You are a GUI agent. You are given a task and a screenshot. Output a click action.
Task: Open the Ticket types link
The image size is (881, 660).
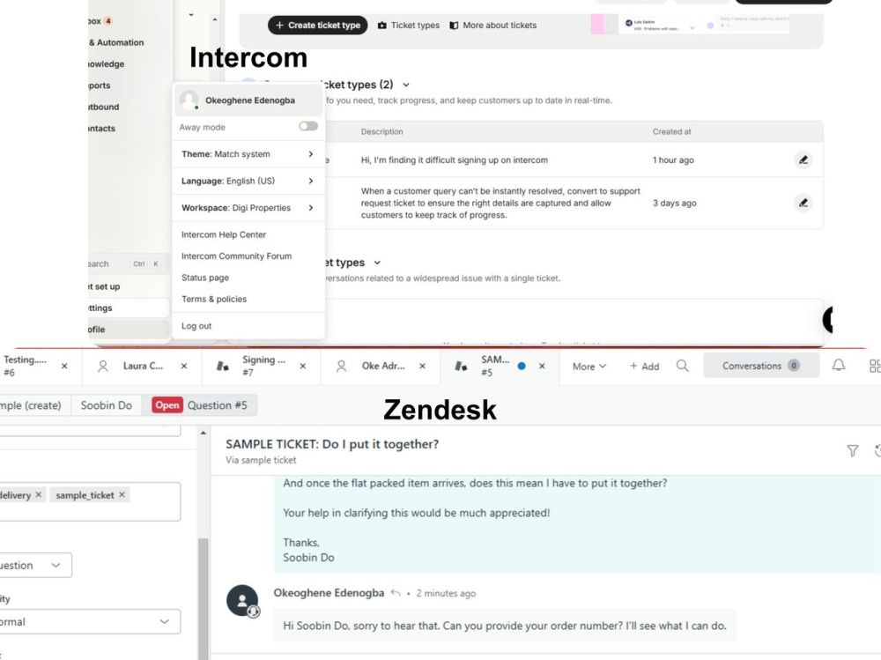pyautogui.click(x=409, y=26)
